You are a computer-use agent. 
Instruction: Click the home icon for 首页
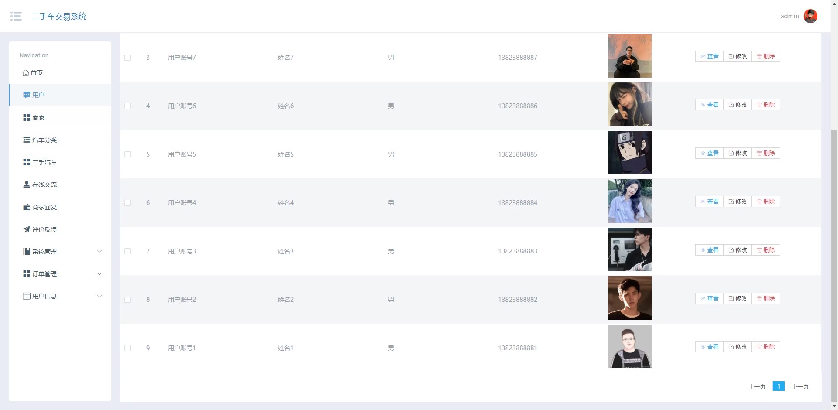tap(26, 73)
